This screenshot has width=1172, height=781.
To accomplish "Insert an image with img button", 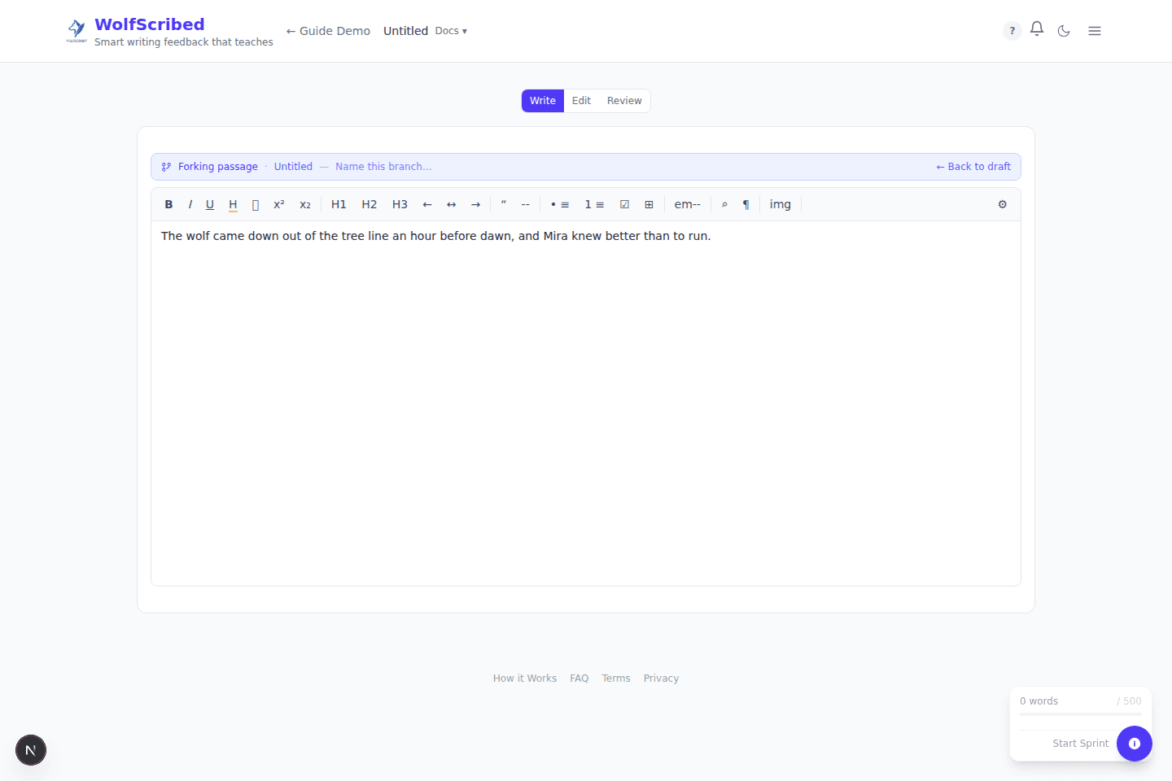I will [781, 204].
